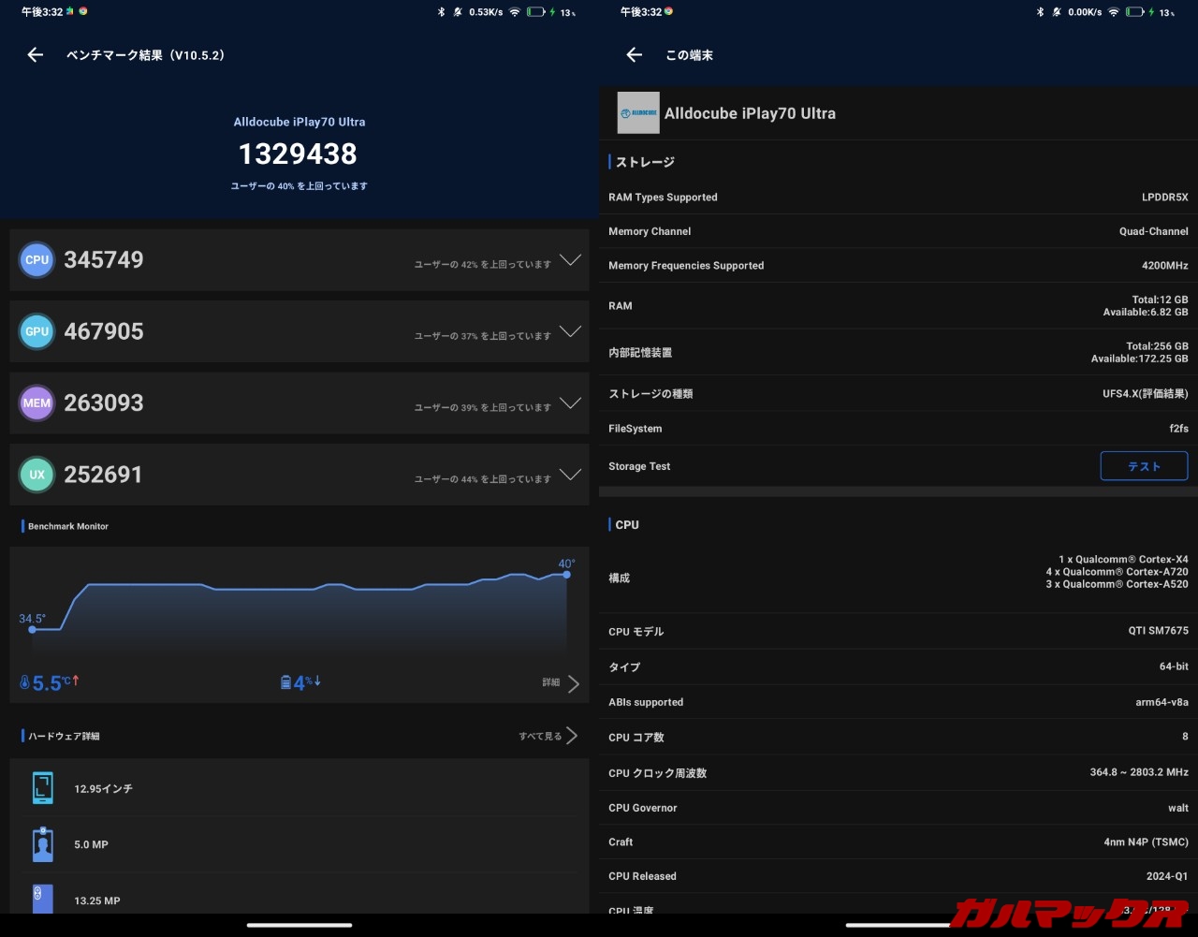Tap the 34.5° start point on graph
The image size is (1198, 937).
(x=33, y=629)
